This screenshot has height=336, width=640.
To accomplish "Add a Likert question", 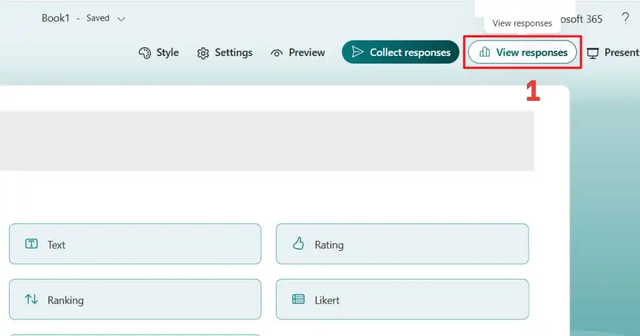I will tap(402, 299).
